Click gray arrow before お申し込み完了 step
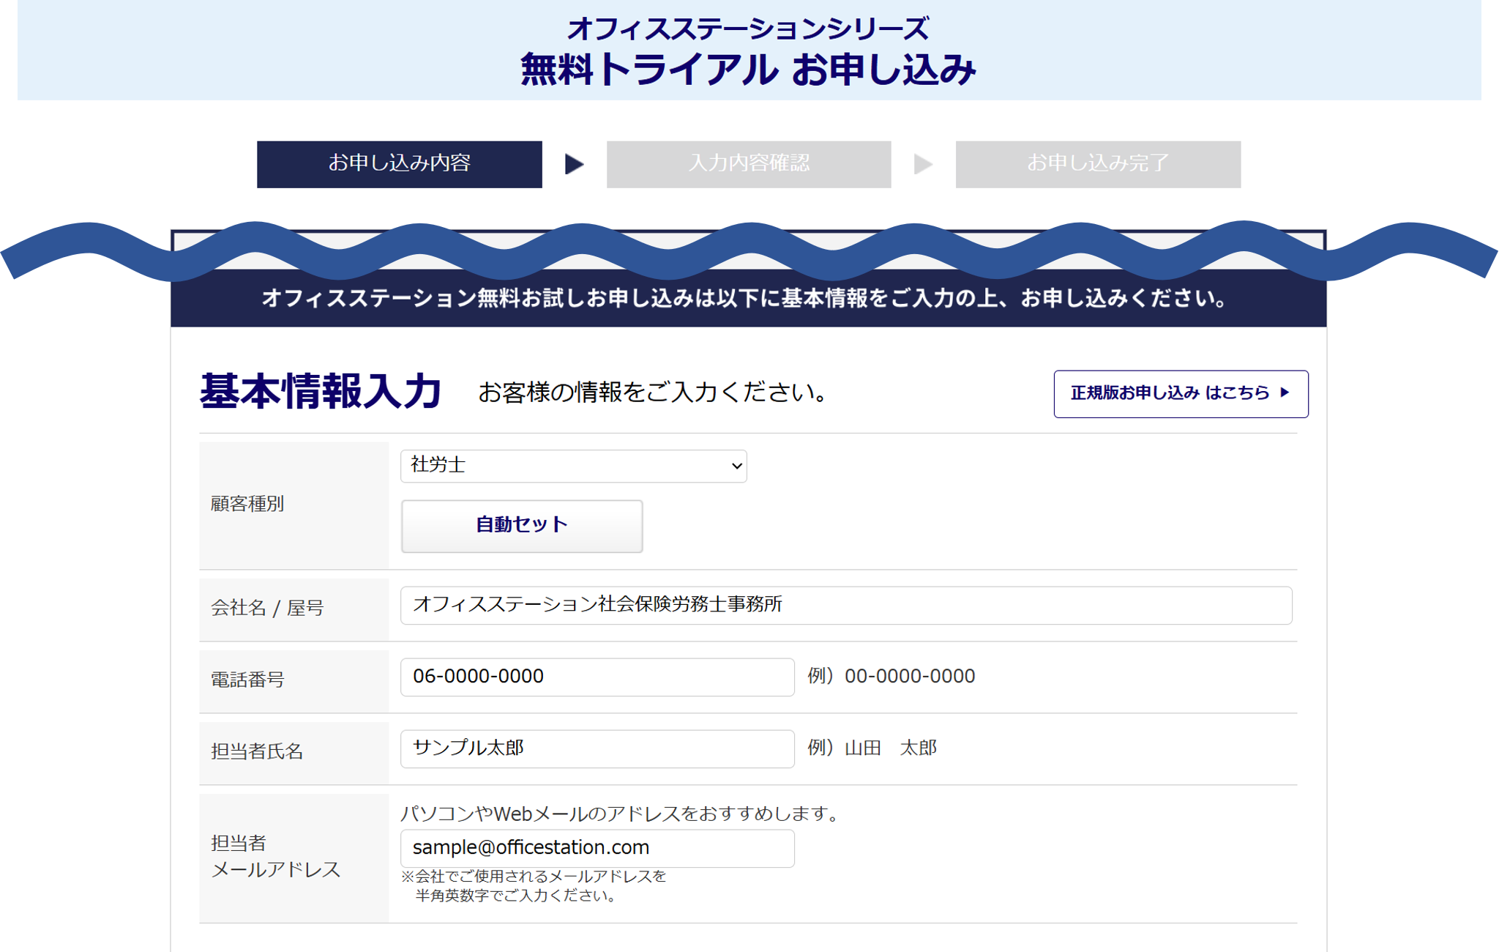Viewport: 1499px width, 952px height. 923,164
